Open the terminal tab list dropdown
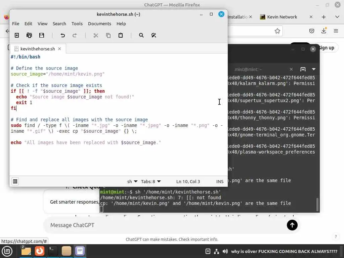 coord(314,69)
